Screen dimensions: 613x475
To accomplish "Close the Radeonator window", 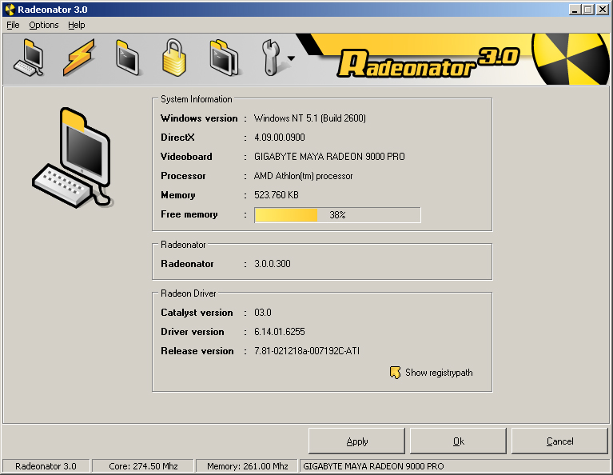I will click(x=602, y=10).
